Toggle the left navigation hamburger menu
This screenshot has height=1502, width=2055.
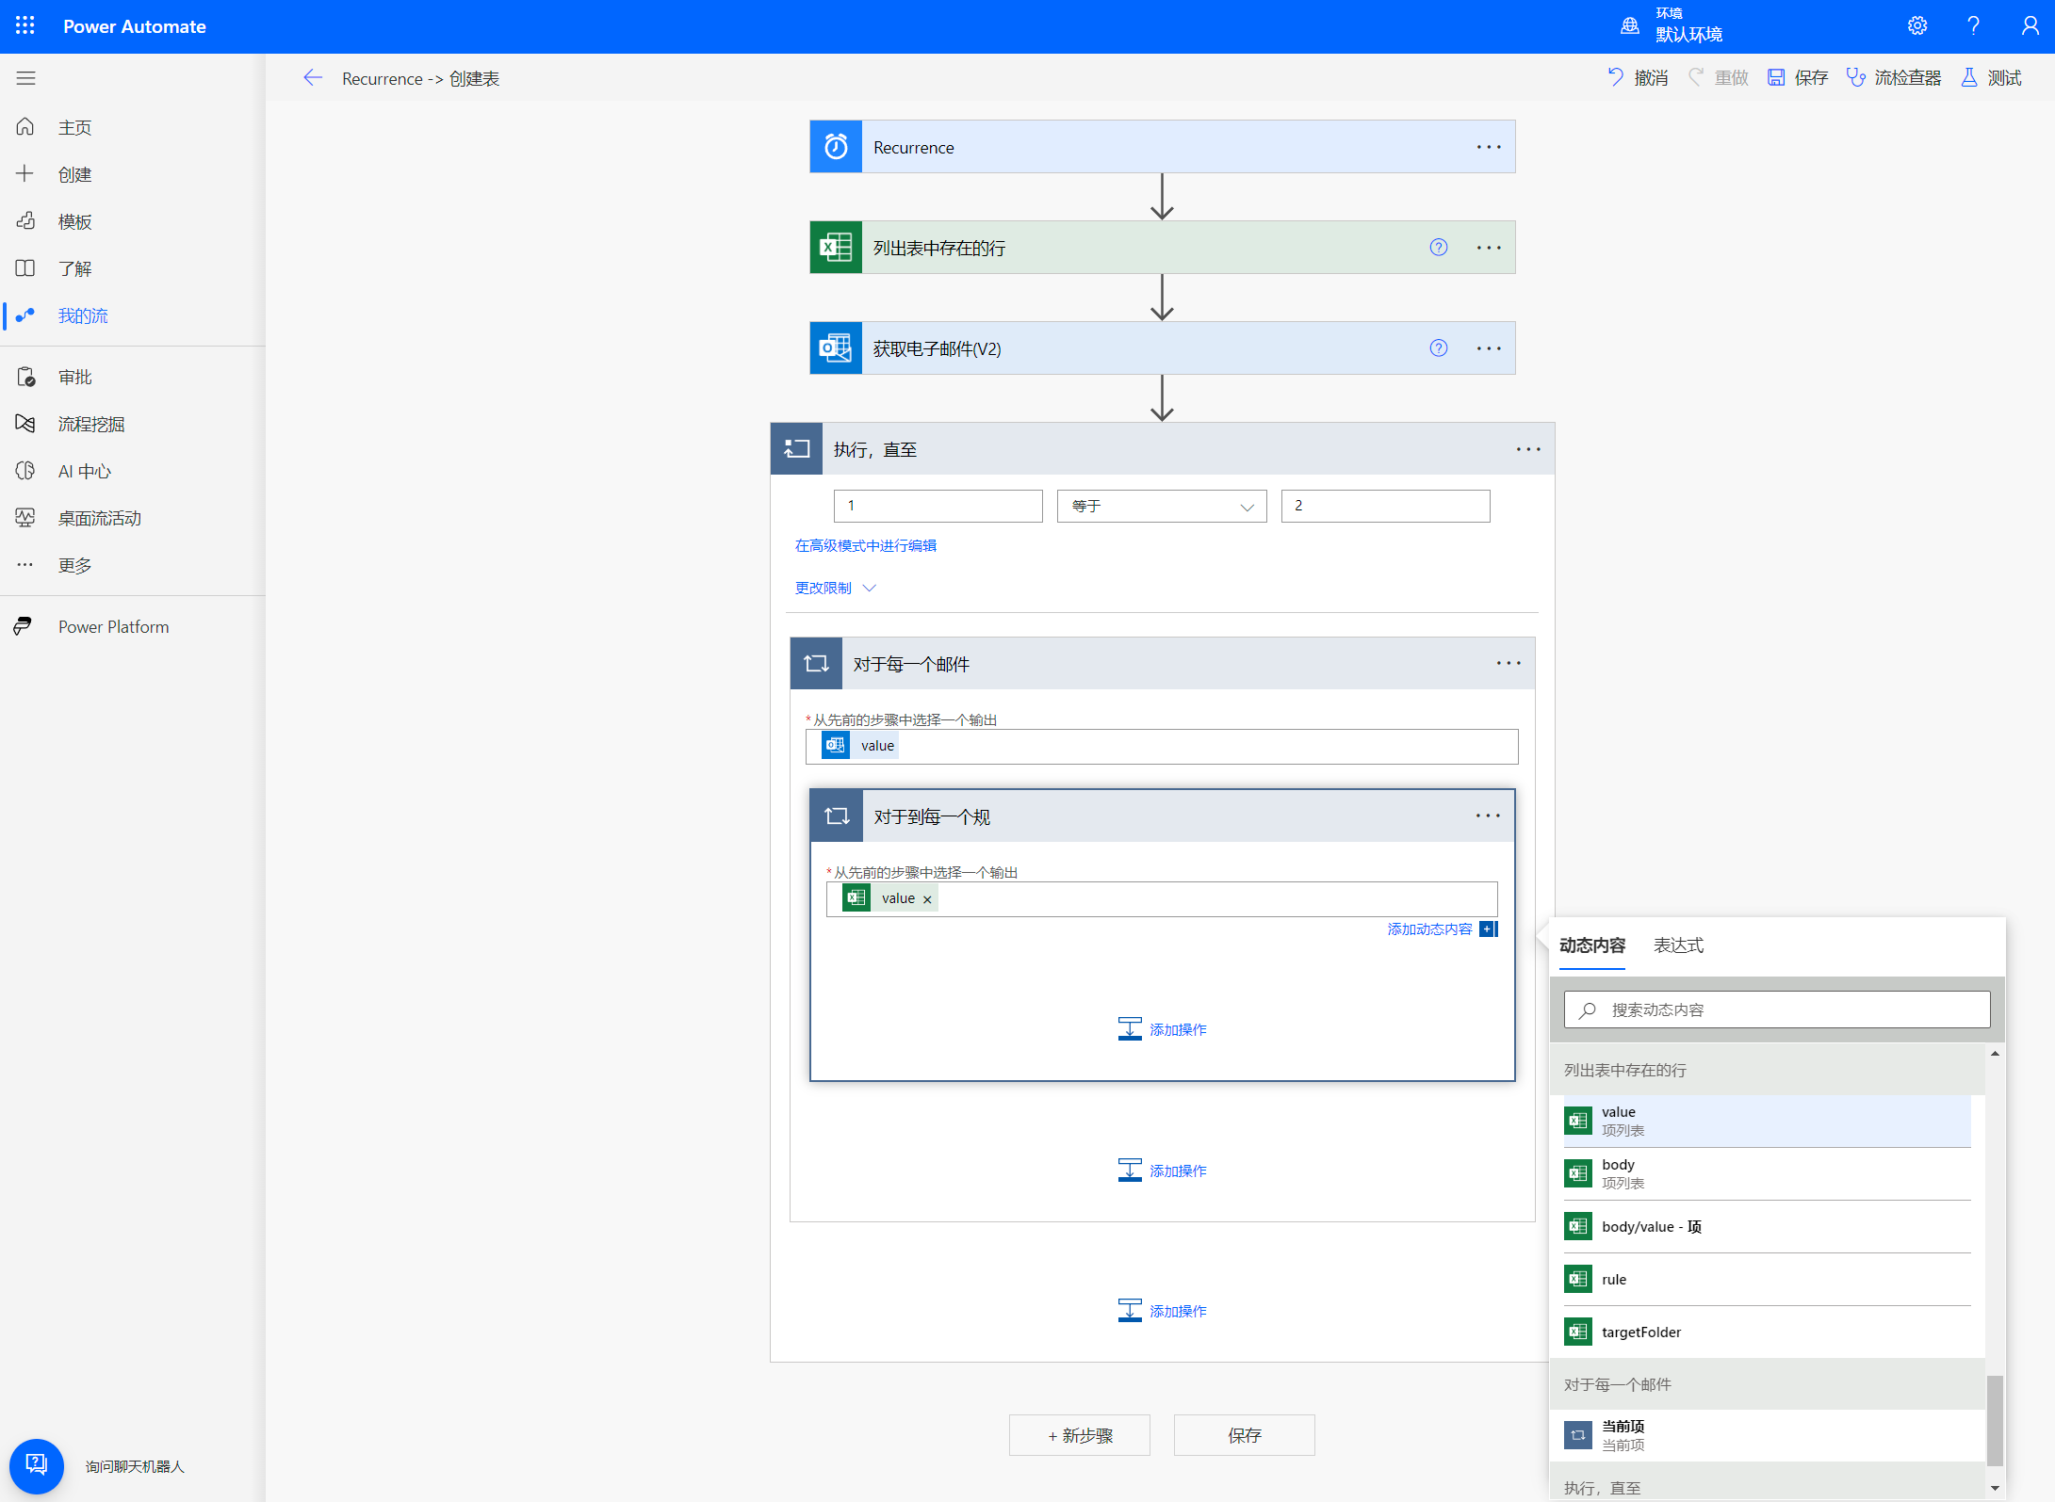(x=25, y=78)
